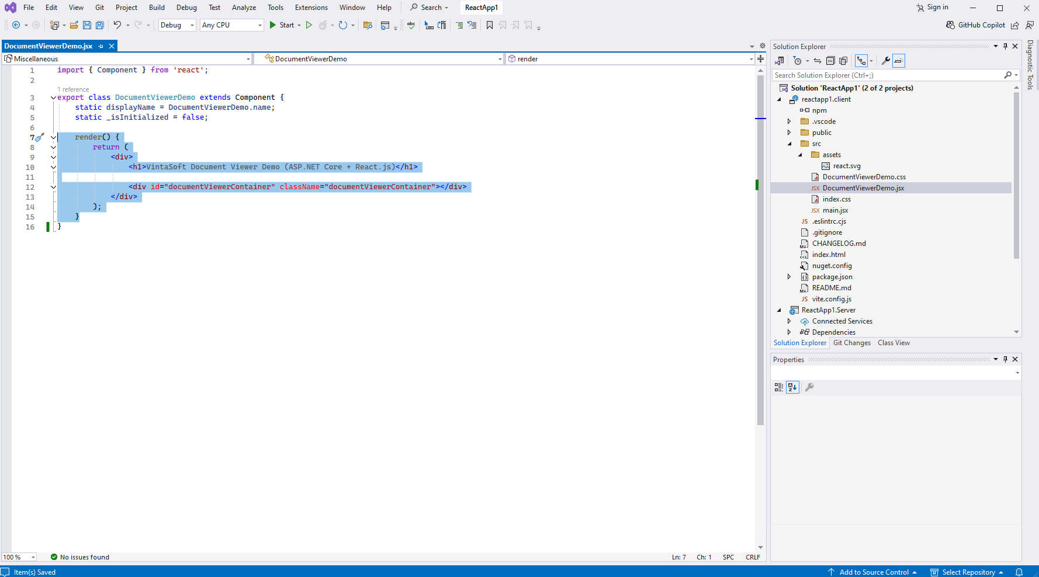
Task: Open the 100 % zoom level dropdown
Action: (19, 557)
